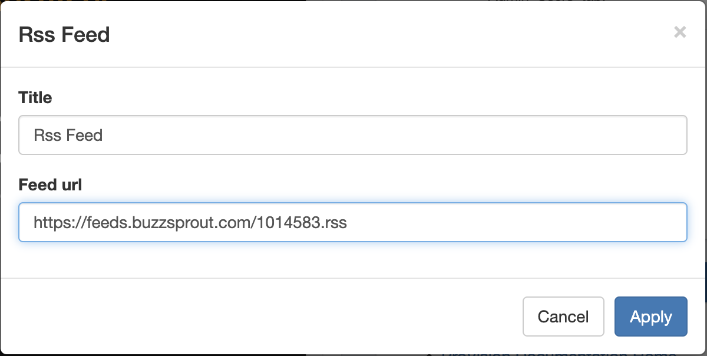Click the end of the 1014583.rss URL
The image size is (707, 356).
pos(347,223)
